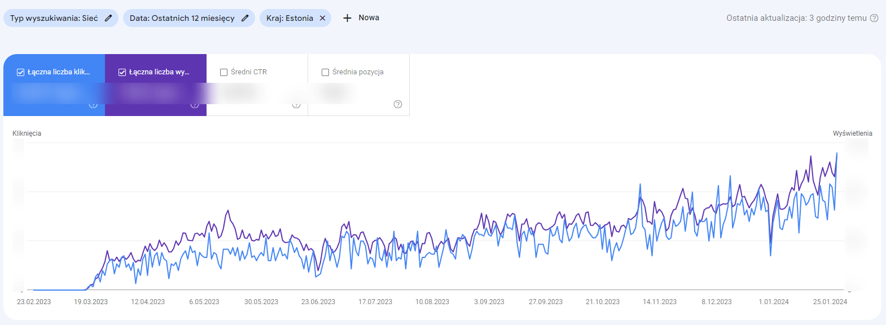
Task: Click help icon in Średni CTR card
Action: pyautogui.click(x=296, y=105)
